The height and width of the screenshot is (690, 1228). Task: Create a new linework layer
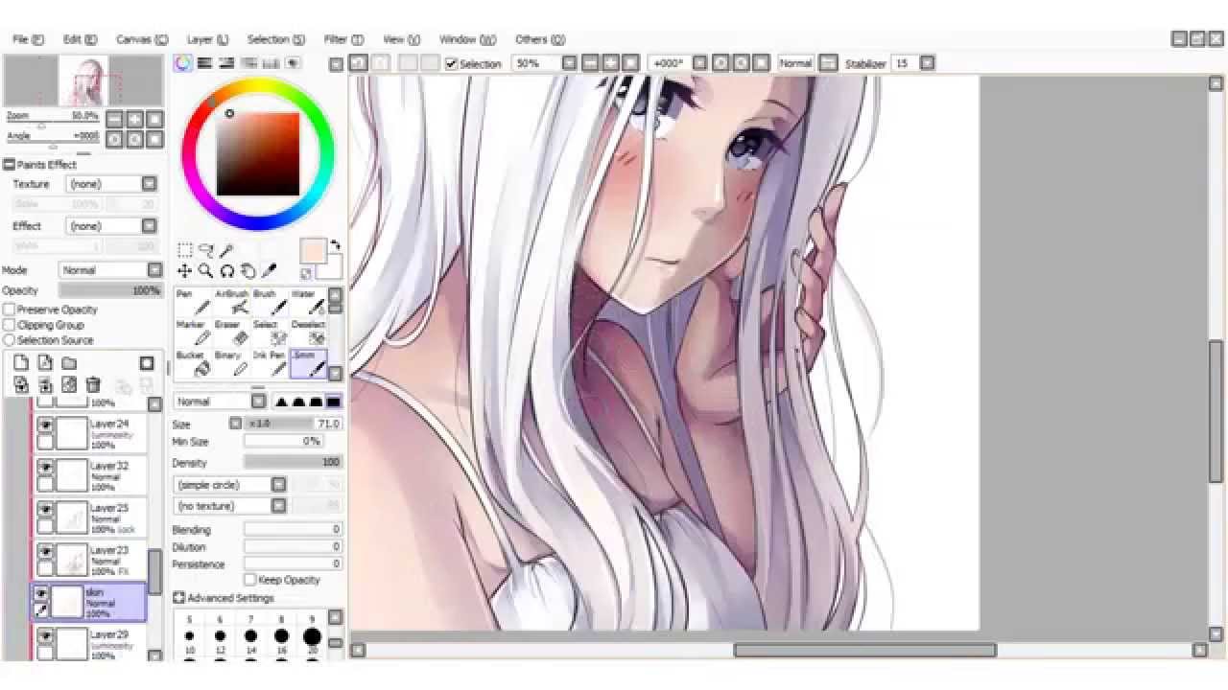point(45,363)
